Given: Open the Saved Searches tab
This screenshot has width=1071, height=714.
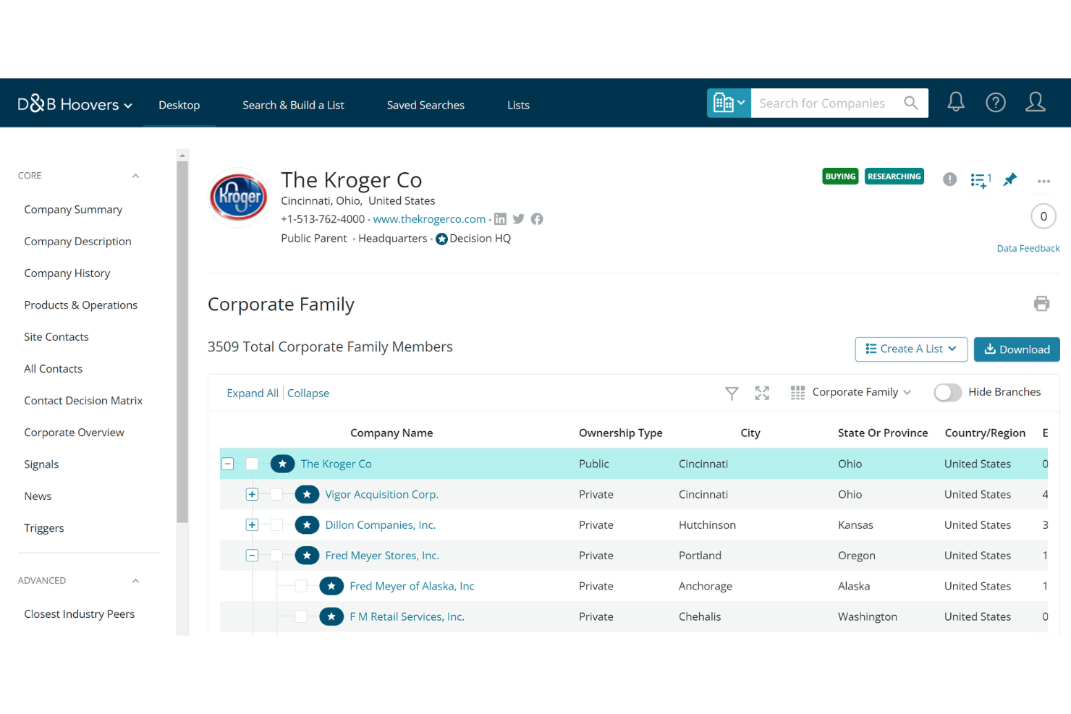Looking at the screenshot, I should point(426,105).
